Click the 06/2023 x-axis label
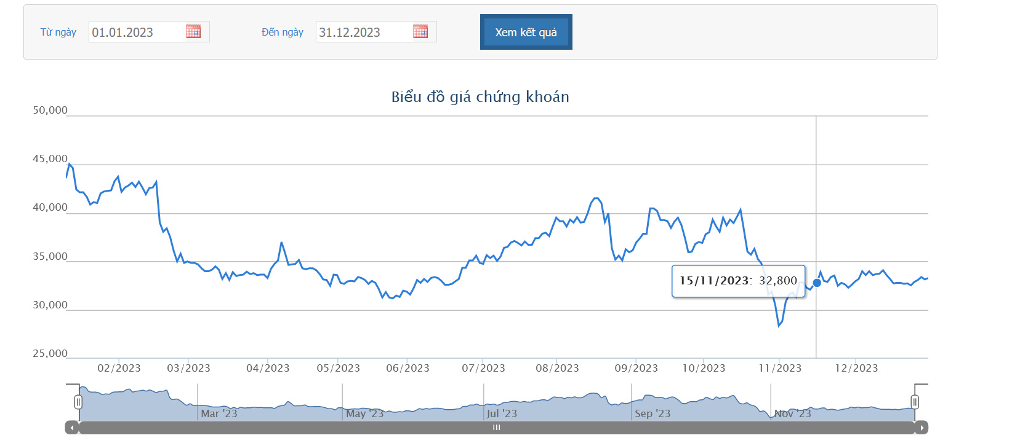 (x=408, y=368)
